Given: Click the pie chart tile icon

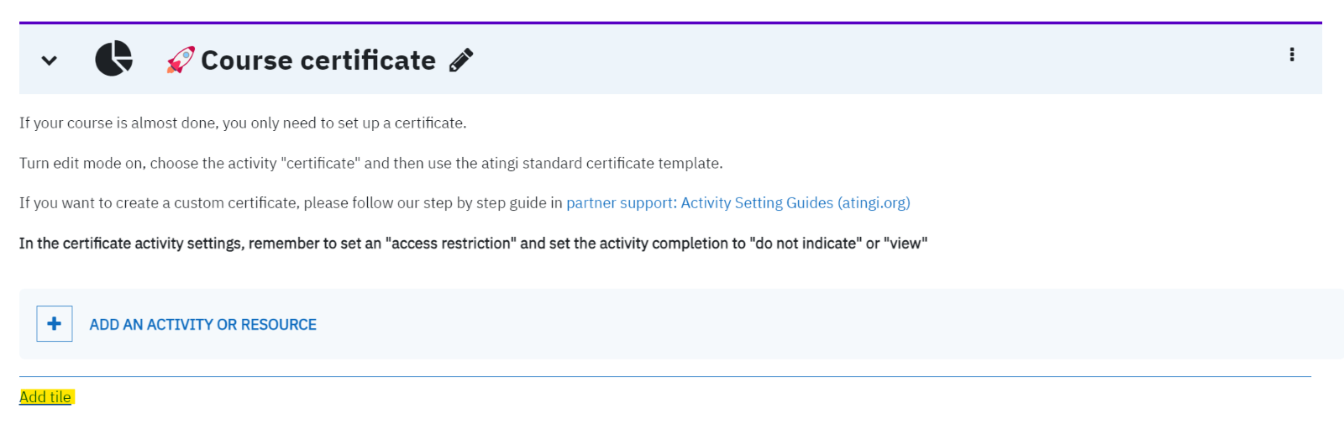Looking at the screenshot, I should (x=113, y=59).
